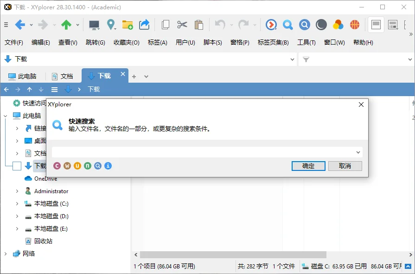
Task: Open the filter box dropdown arrow
Action: click(x=410, y=59)
